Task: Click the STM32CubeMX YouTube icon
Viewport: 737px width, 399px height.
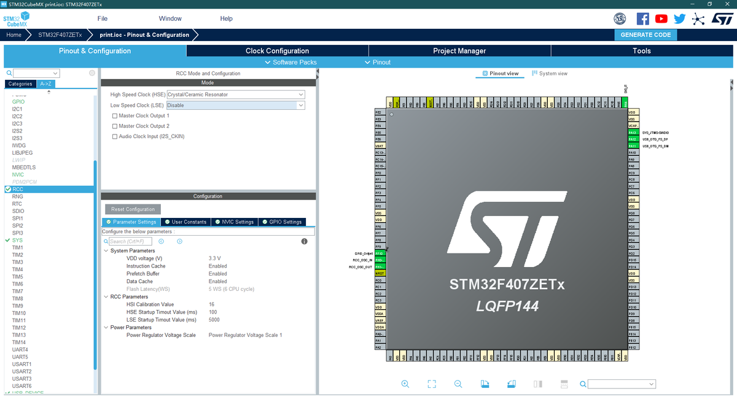Action: (661, 18)
